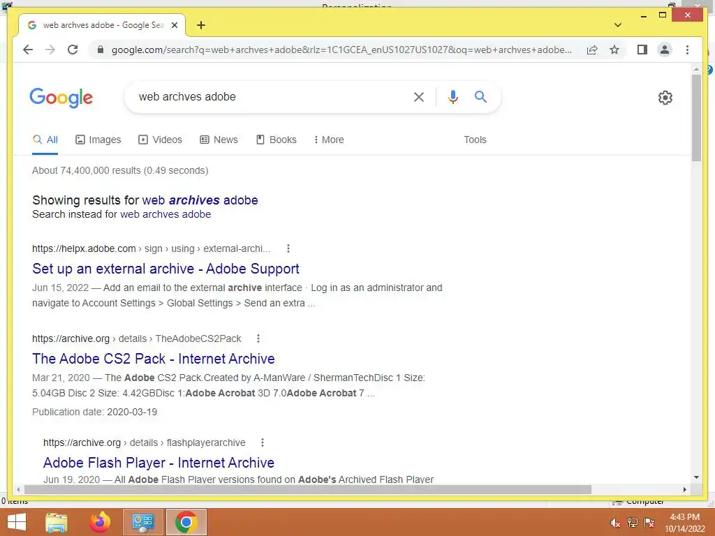The height and width of the screenshot is (536, 715).
Task: Launch Firefox from the taskbar
Action: (x=100, y=522)
